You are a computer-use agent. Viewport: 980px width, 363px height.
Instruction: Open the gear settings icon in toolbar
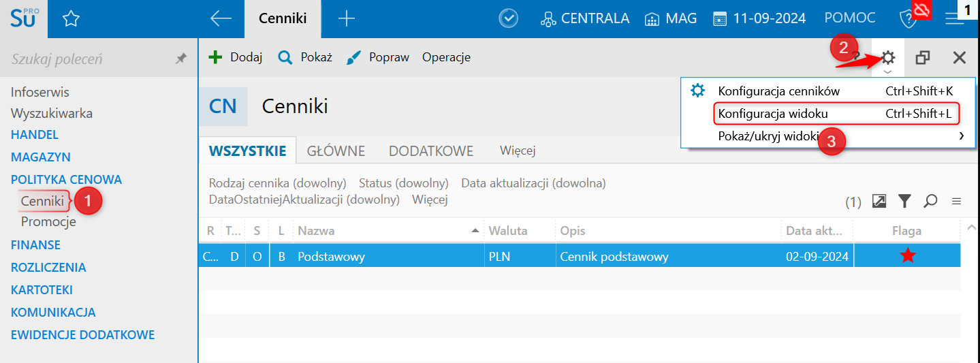[x=888, y=58]
